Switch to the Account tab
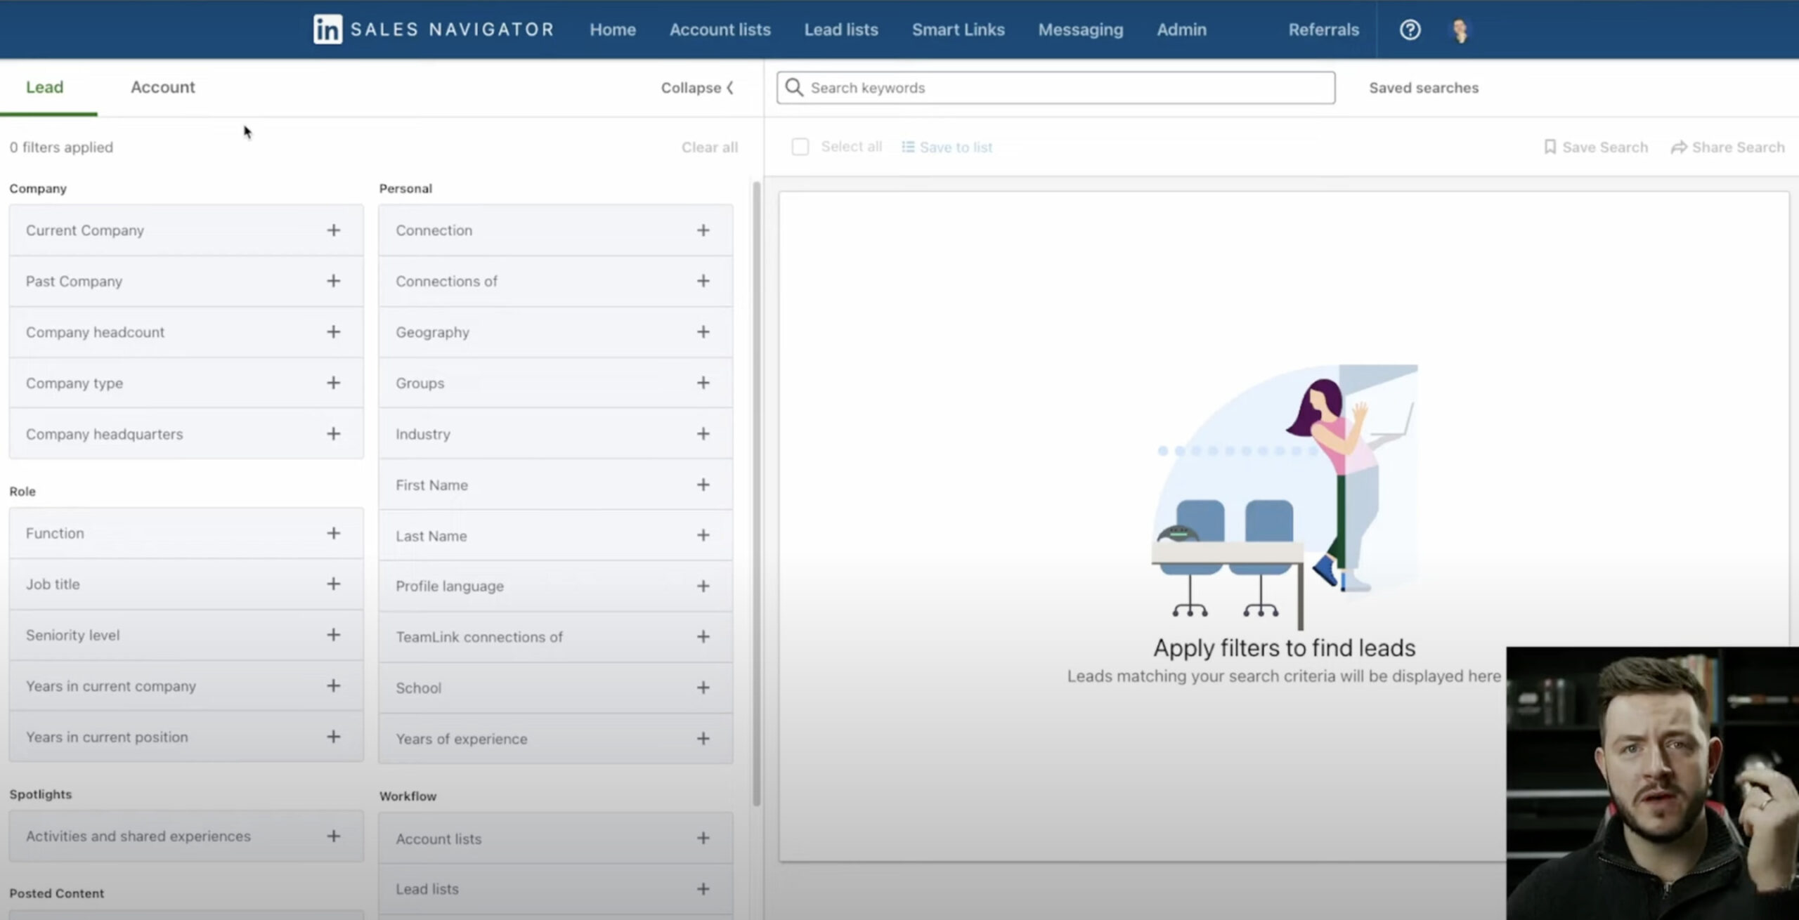This screenshot has height=920, width=1799. pos(162,87)
